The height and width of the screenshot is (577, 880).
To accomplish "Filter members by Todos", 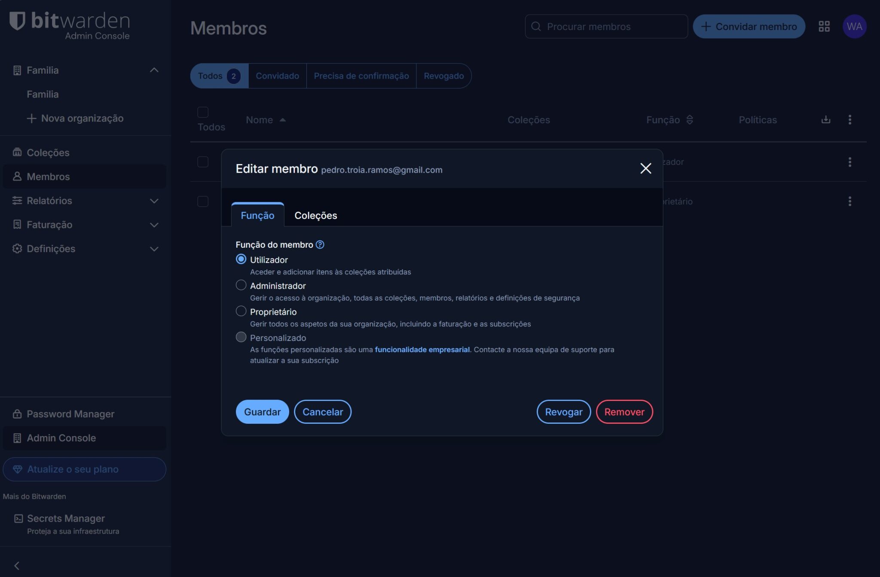I will point(219,76).
